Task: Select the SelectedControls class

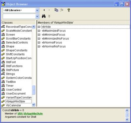Action: coord(17,42)
